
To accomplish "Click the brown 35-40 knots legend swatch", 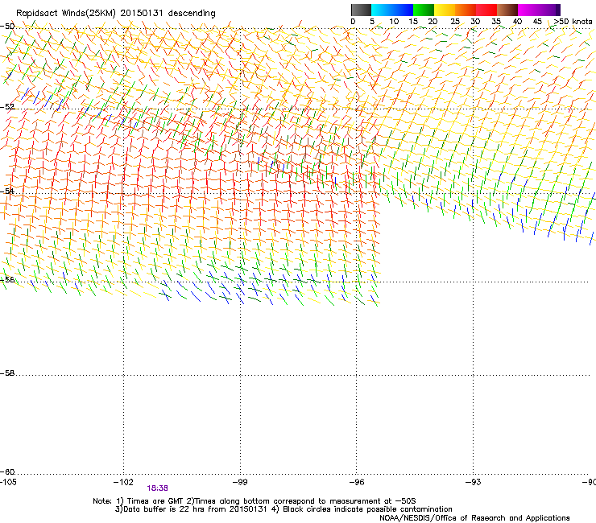I will [x=507, y=10].
